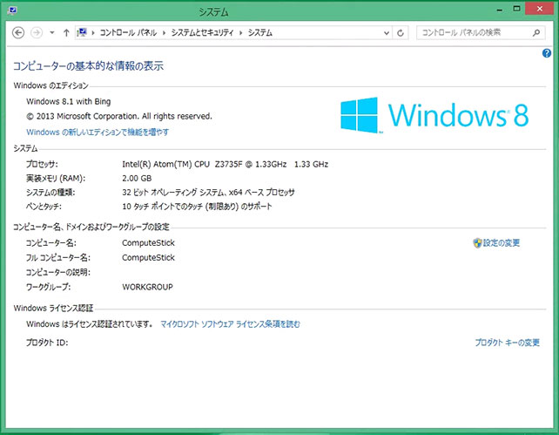Click the shield icon beside 設定の変更
559x435 pixels.
pos(477,243)
